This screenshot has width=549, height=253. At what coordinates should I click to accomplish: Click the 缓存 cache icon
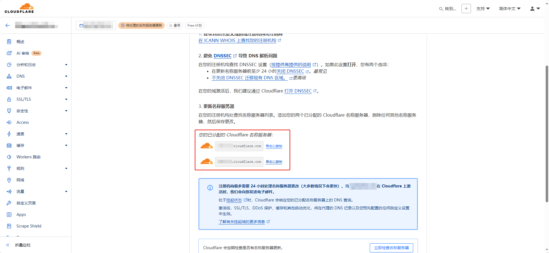[9, 145]
